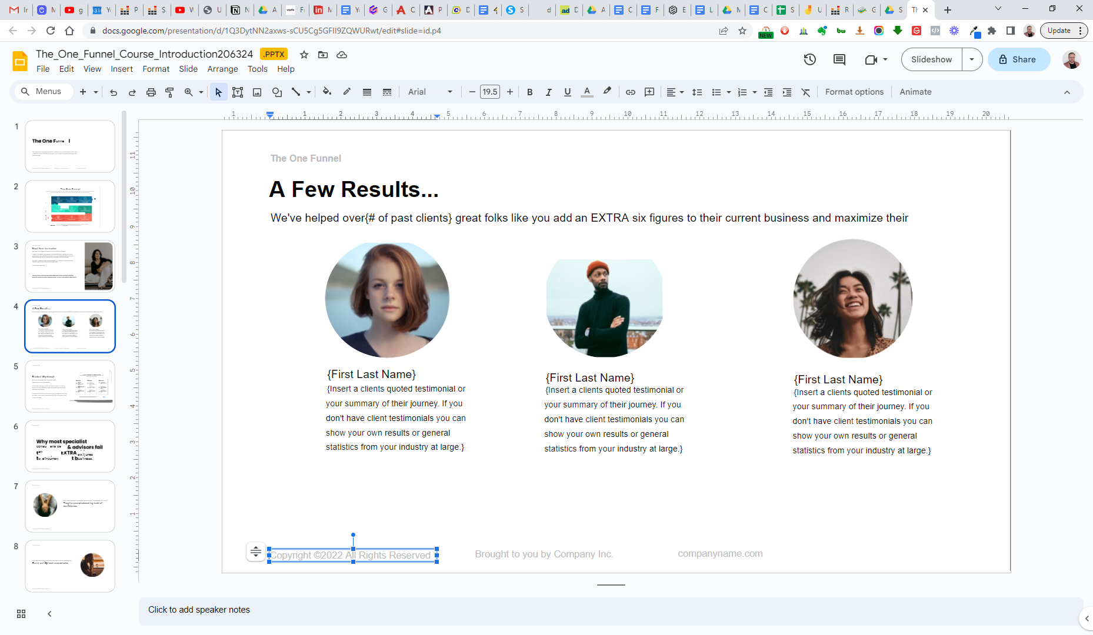Viewport: 1093px width, 635px height.
Task: Open Line and paragraph spacing
Action: 697,92
